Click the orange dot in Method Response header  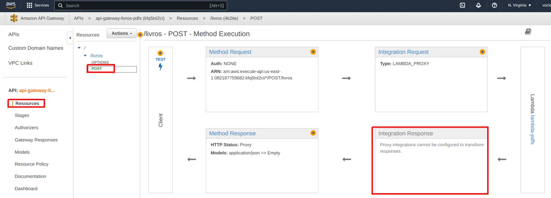(313, 133)
